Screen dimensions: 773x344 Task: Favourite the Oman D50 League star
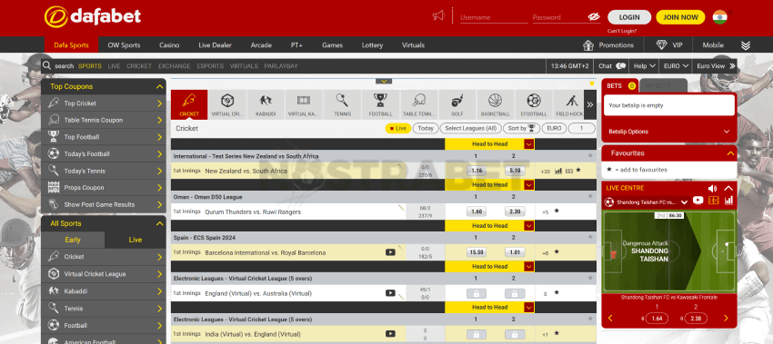click(590, 196)
